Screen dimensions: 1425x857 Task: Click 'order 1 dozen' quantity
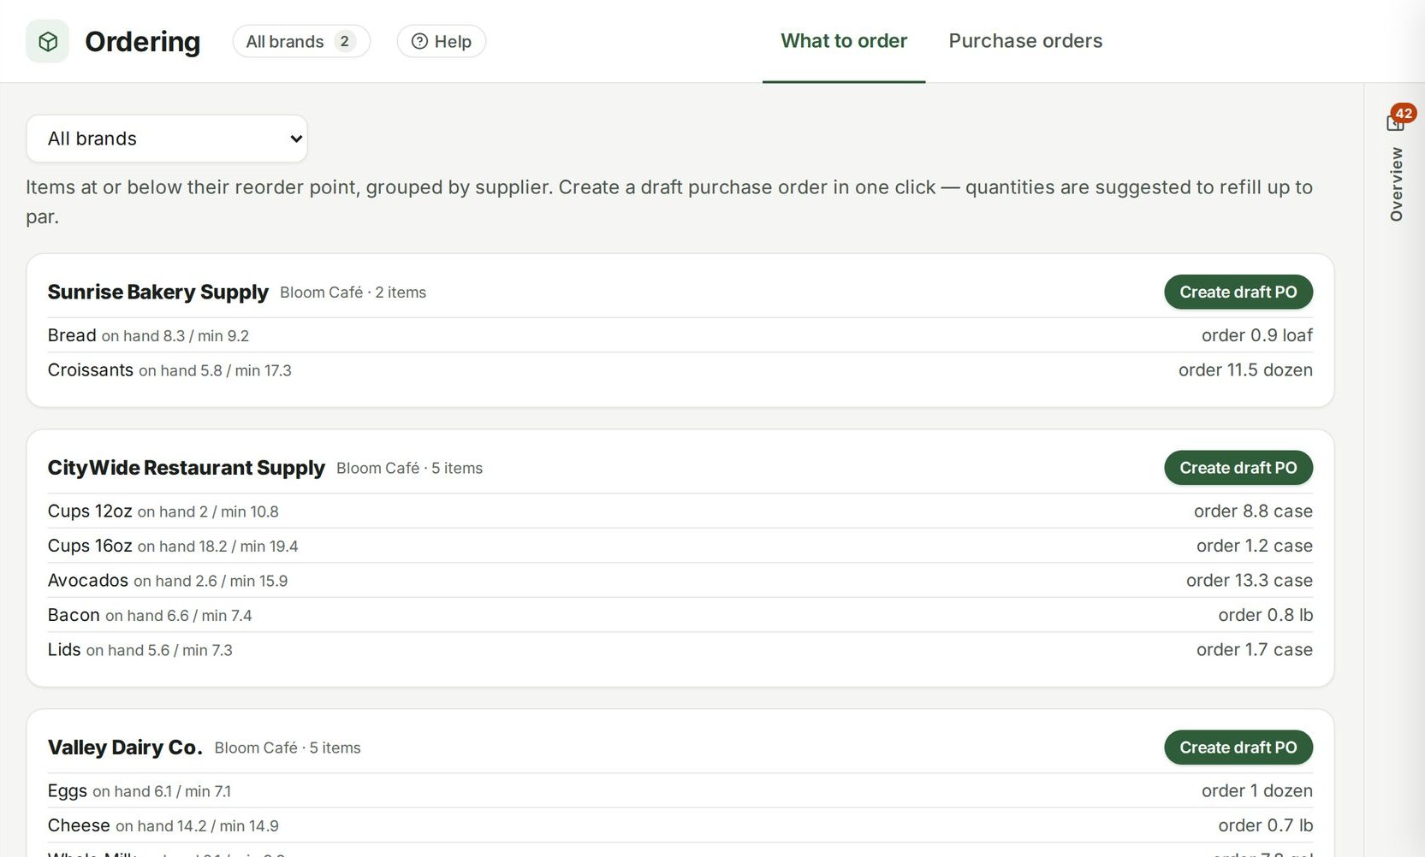pos(1257,791)
